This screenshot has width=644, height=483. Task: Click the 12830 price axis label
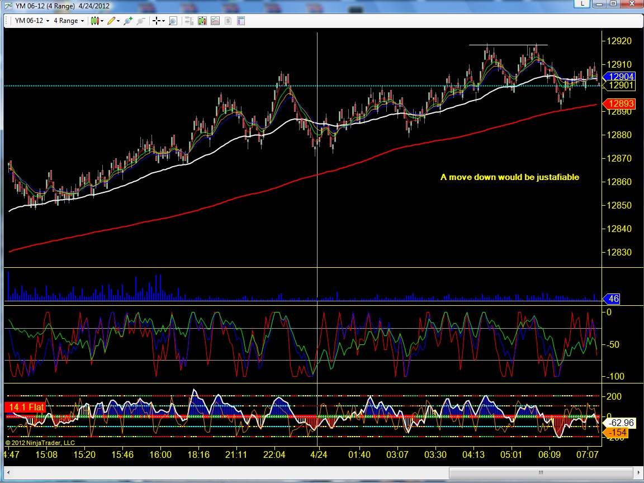point(619,252)
